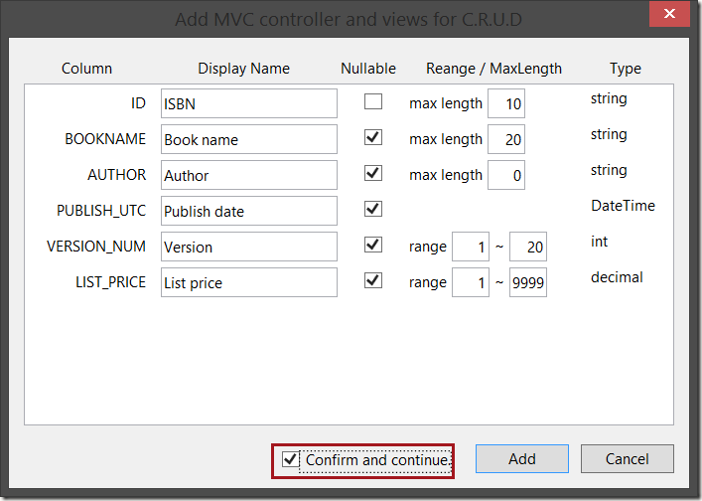702x501 pixels.
Task: Toggle Nullable for VERSION_NUM row
Action: 373,245
